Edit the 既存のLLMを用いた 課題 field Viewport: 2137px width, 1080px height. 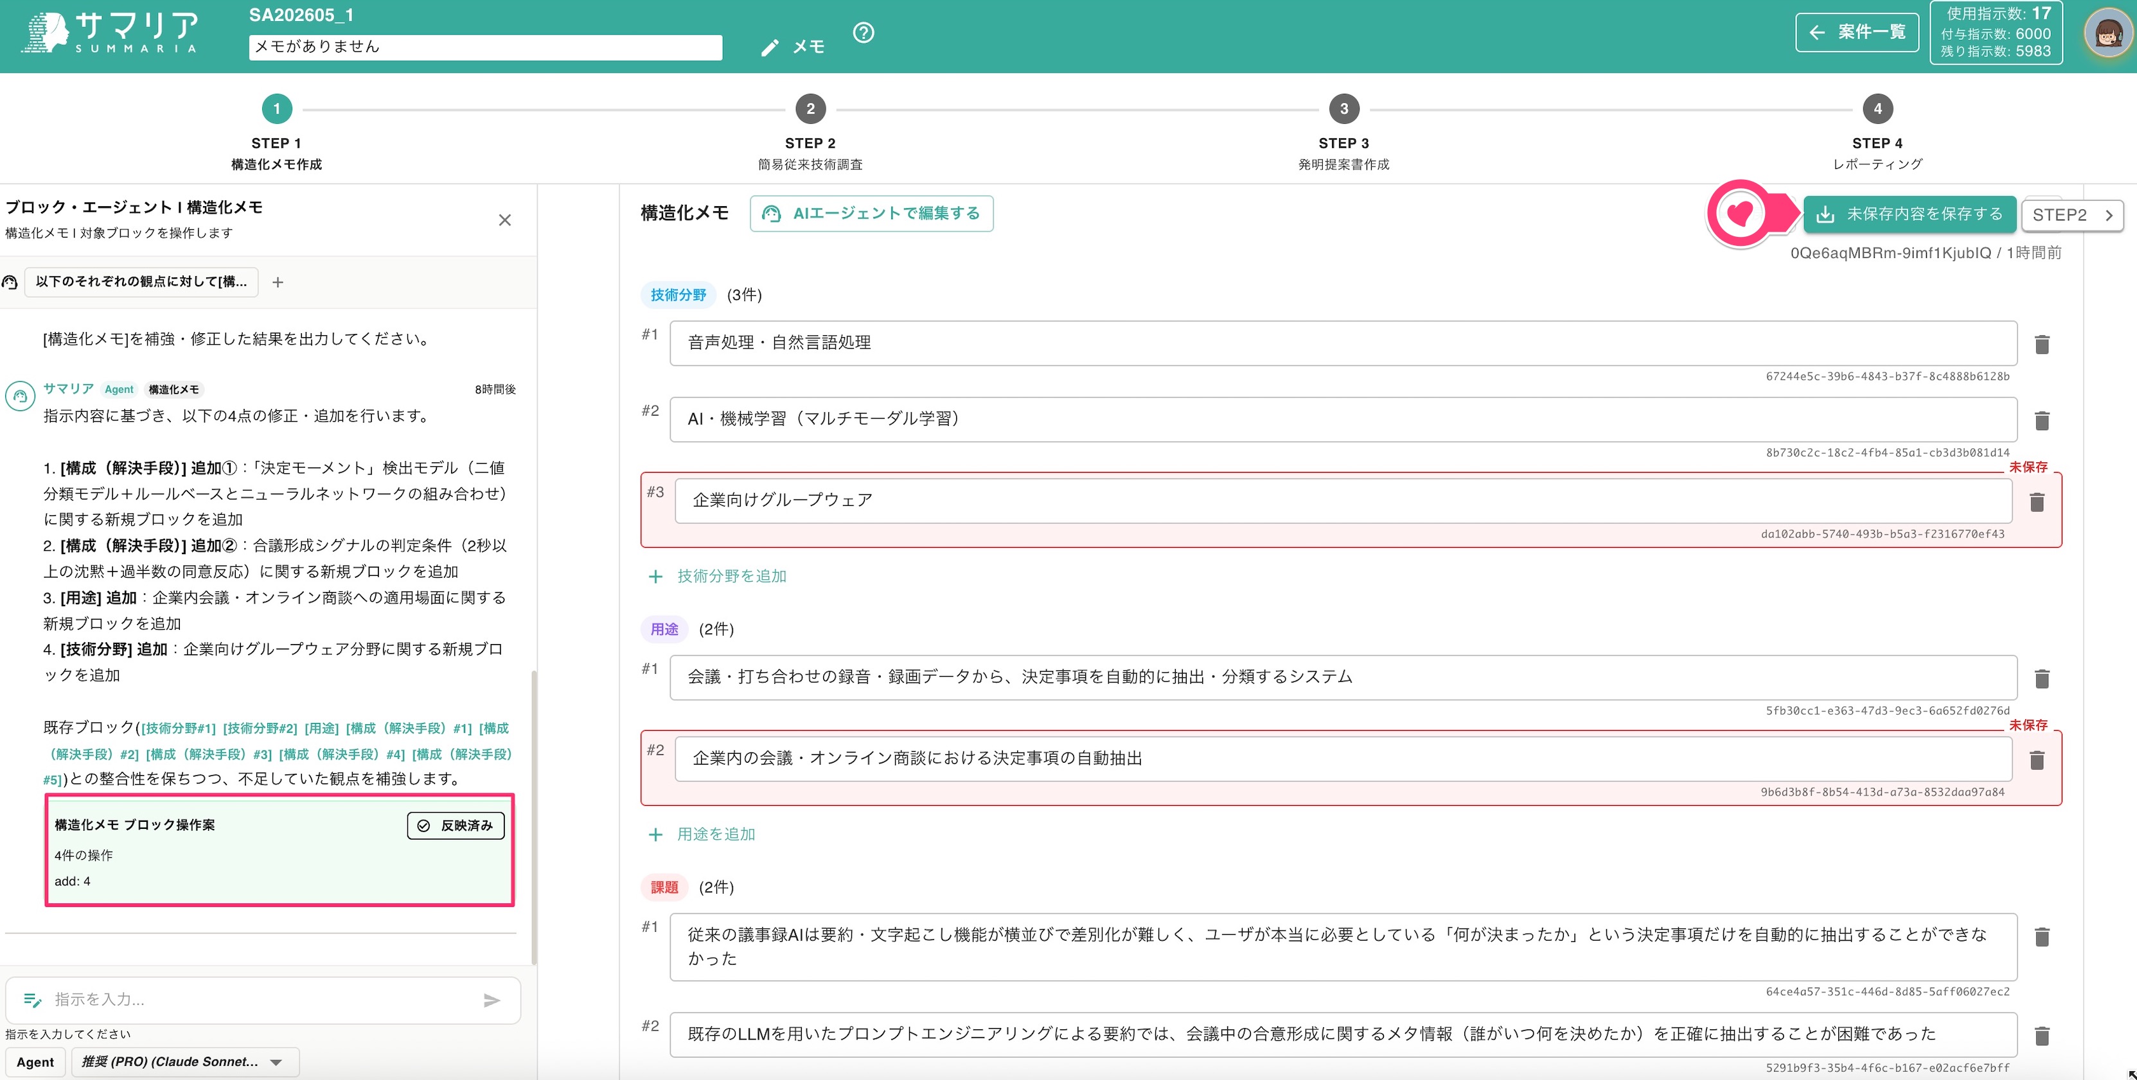1343,1034
